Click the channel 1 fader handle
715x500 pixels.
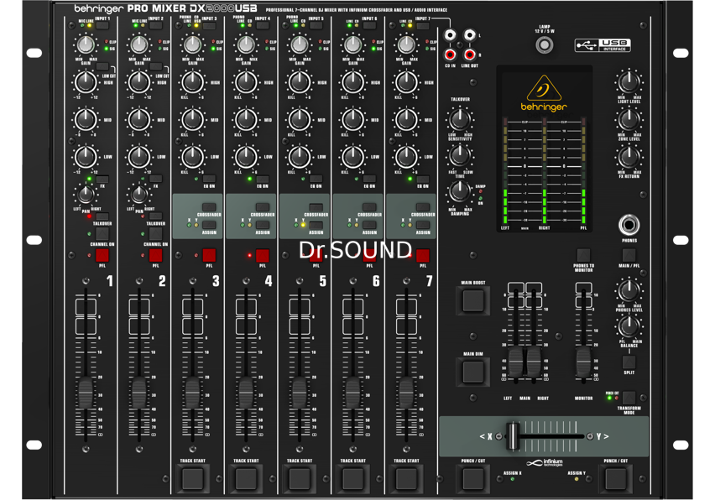(x=86, y=392)
